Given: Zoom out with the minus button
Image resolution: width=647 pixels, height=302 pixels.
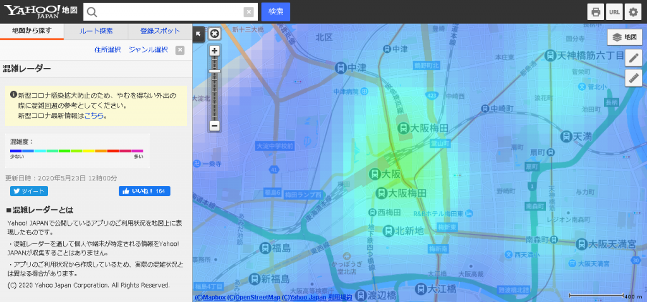Looking at the screenshot, I should [x=215, y=125].
